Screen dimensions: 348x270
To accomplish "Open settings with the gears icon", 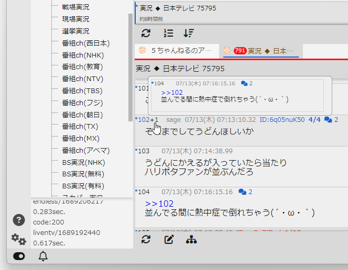I will tap(19, 239).
